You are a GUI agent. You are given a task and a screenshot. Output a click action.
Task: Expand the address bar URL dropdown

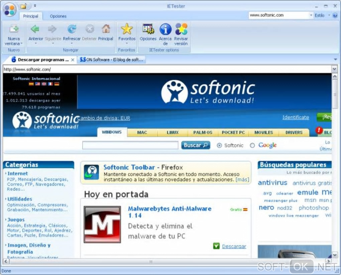[334, 69]
